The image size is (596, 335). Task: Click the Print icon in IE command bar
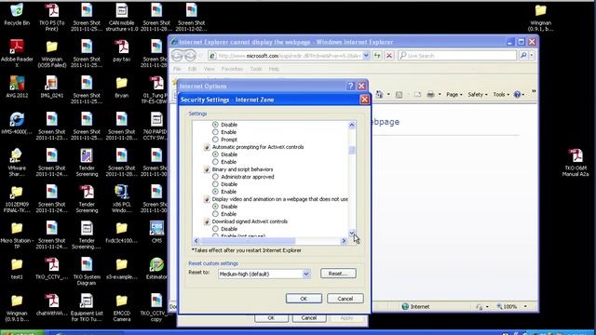click(430, 95)
